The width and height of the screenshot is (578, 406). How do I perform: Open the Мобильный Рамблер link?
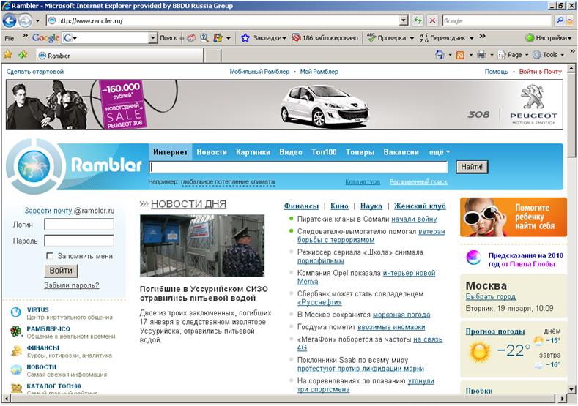click(x=259, y=72)
